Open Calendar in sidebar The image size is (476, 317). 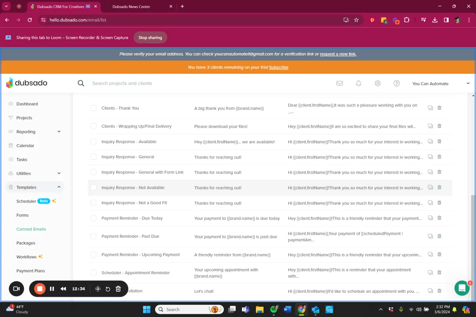pyautogui.click(x=25, y=145)
